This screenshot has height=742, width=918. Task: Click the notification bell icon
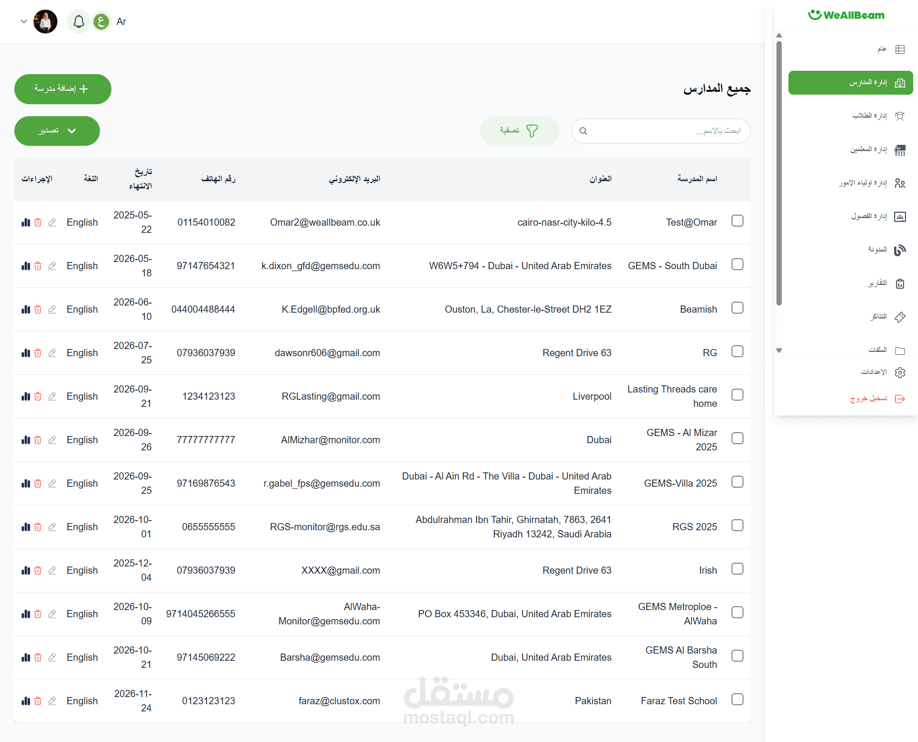pyautogui.click(x=79, y=22)
